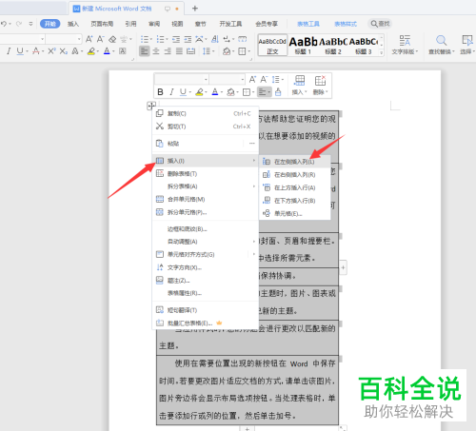This screenshot has height=431, width=476.
Task: Choose 复制(C) in the context menu
Action: [x=206, y=113]
